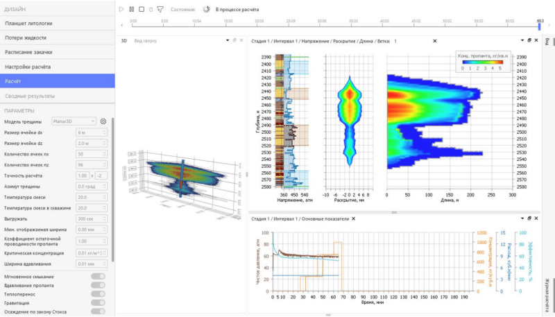Viewport: 555px width, 317px height.
Task: Select Расписание закачки menu item
Action: pos(57,52)
